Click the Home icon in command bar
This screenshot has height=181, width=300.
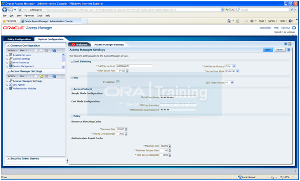pyautogui.click(x=229, y=21)
